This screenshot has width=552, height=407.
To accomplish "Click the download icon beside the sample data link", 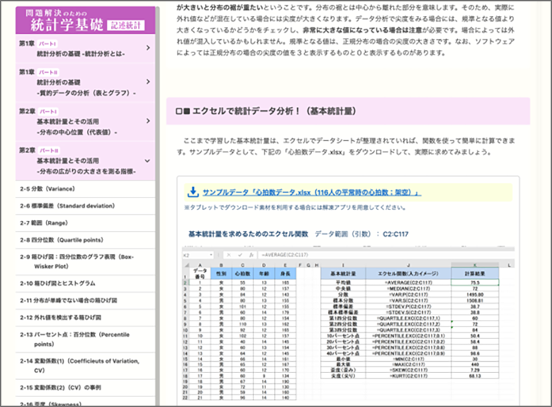I will [x=193, y=192].
